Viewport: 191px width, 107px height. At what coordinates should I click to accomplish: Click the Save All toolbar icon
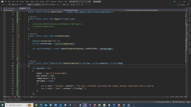[x=17, y=5]
